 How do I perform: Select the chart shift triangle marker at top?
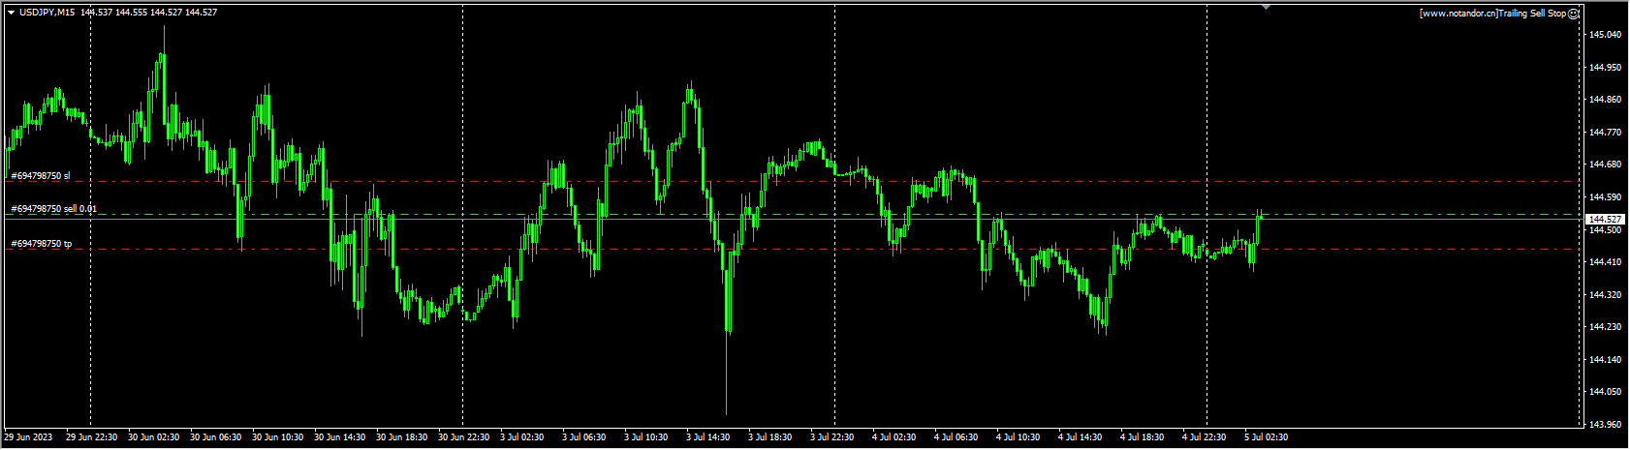pyautogui.click(x=1266, y=7)
